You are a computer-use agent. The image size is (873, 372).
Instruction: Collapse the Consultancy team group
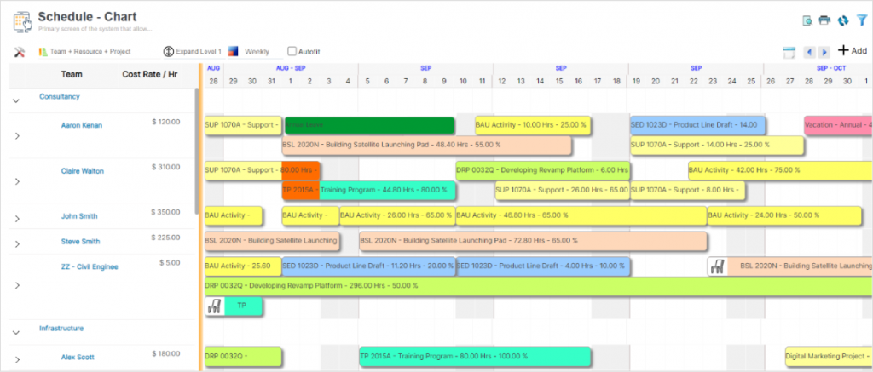16,100
